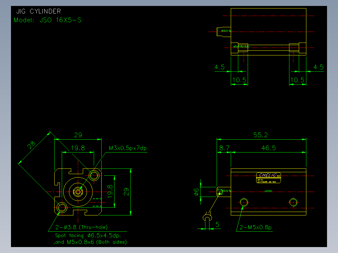Select the piston rod center in front view
338x253 pixels.
click(78, 192)
